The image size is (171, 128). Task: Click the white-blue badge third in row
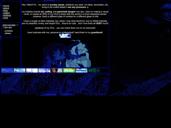pyautogui.click(x=32, y=70)
